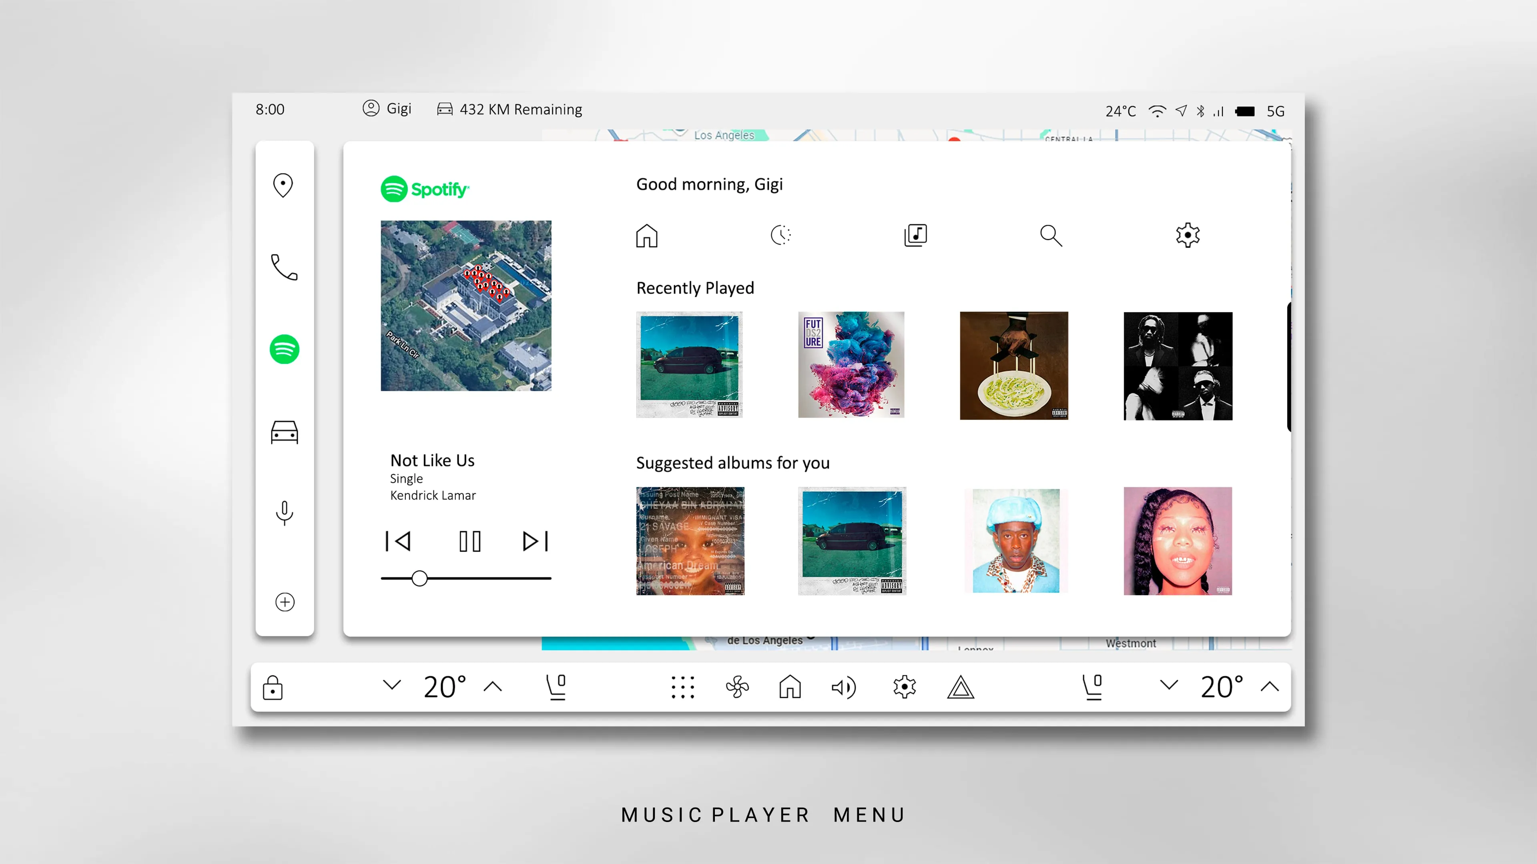Click the song progress slider handle
1537x864 pixels.
click(419, 578)
